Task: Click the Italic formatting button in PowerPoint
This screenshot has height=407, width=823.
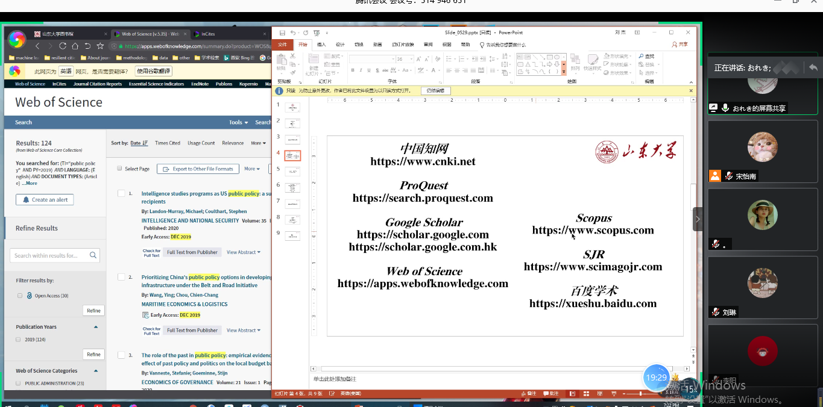Action: pyautogui.click(x=361, y=70)
